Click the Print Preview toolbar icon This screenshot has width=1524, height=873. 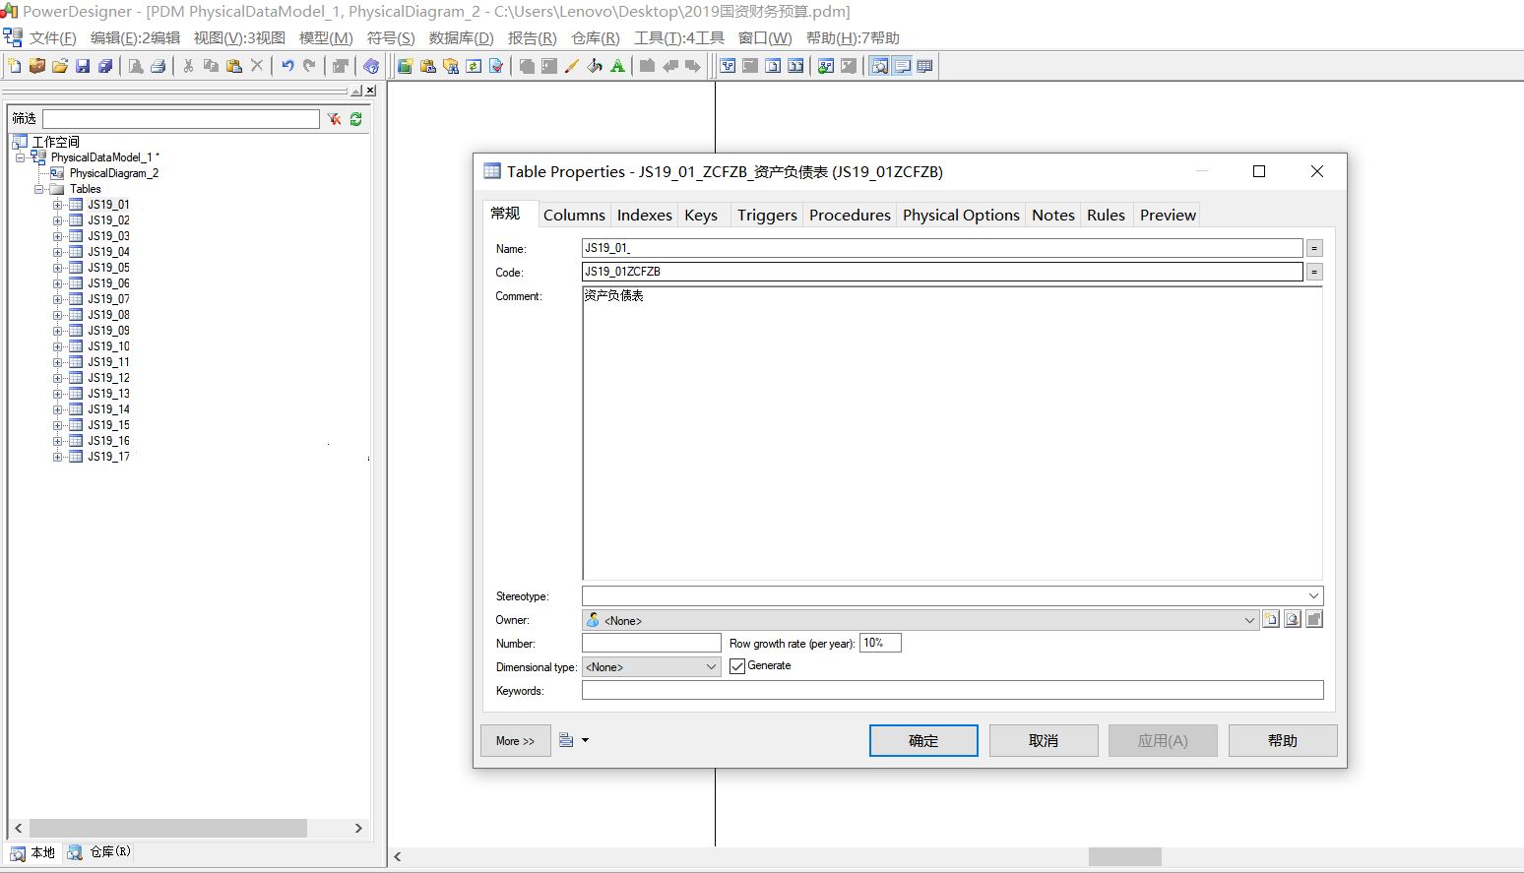(x=136, y=66)
